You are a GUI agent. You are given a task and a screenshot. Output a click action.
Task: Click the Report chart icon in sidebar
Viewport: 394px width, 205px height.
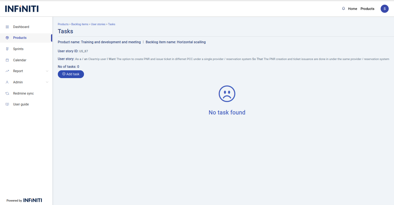(7, 71)
